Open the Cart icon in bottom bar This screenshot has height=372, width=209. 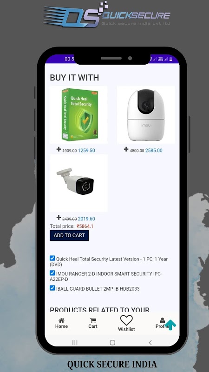coord(93,320)
